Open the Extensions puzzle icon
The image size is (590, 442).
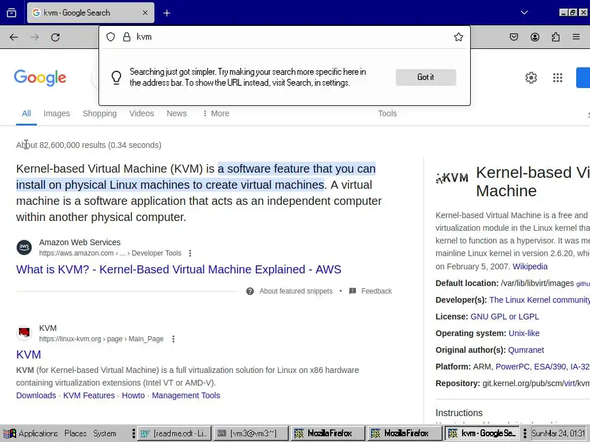point(555,37)
